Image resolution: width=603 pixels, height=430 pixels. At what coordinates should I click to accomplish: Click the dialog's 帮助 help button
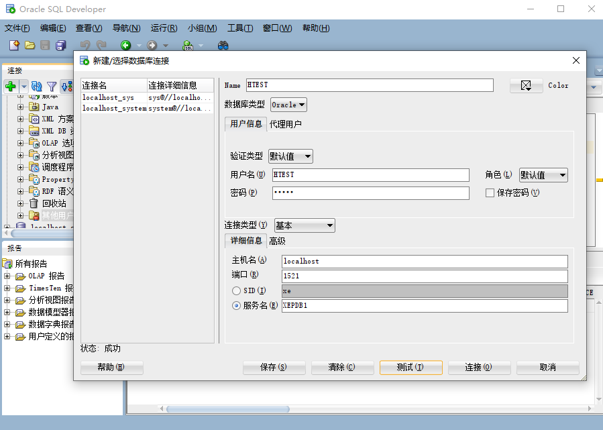pyautogui.click(x=111, y=368)
